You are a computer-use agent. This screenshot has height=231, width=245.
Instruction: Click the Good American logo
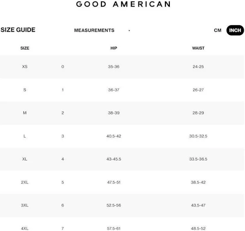click(x=123, y=4)
